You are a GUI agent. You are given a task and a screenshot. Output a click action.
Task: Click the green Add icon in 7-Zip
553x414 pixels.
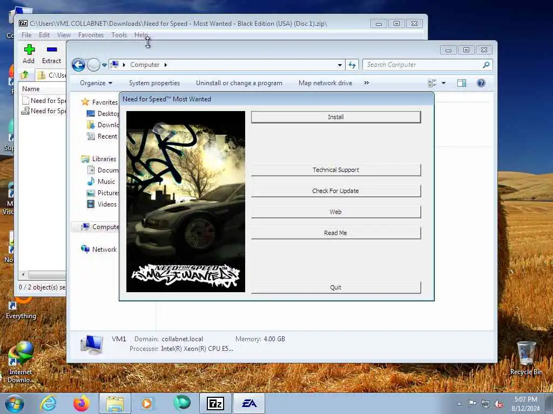click(29, 50)
